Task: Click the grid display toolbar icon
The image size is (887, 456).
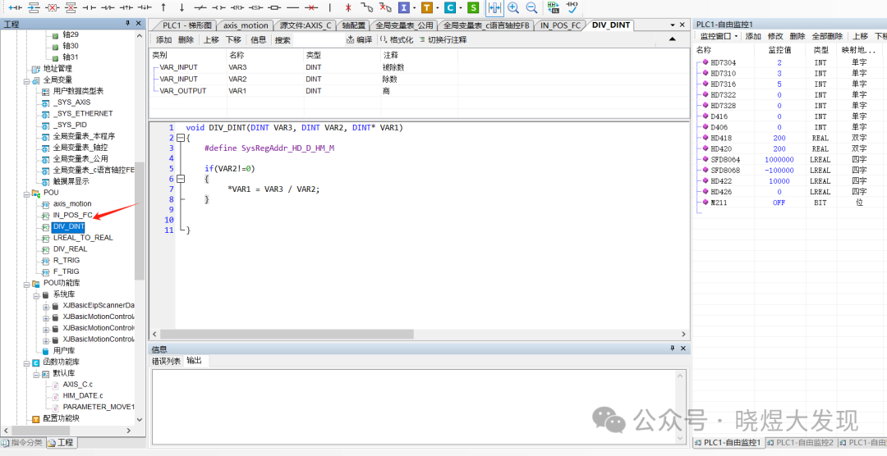Action: point(554,7)
